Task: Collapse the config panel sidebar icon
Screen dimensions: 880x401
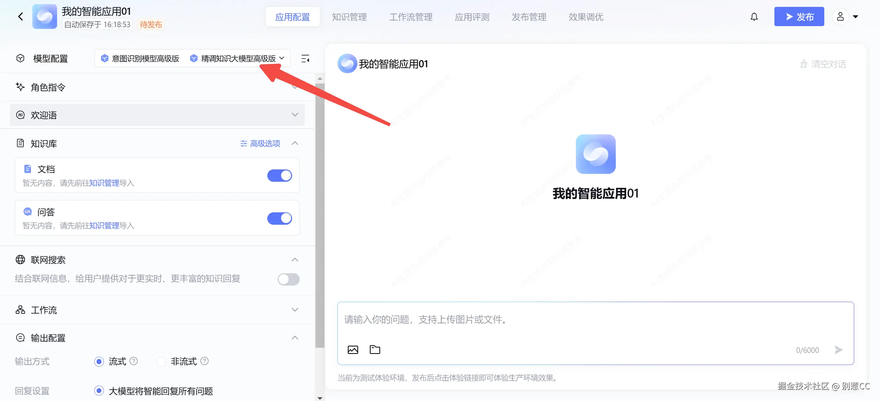Action: [305, 59]
